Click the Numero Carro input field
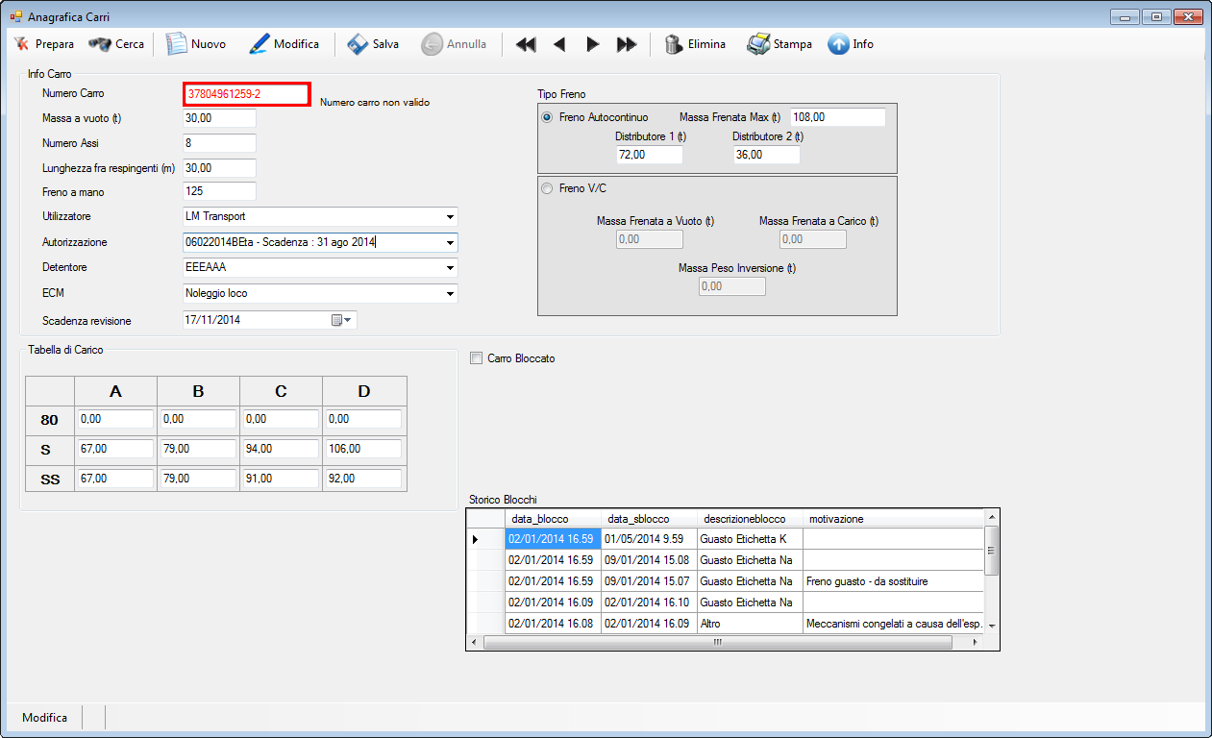The height and width of the screenshot is (738, 1212). (x=247, y=94)
